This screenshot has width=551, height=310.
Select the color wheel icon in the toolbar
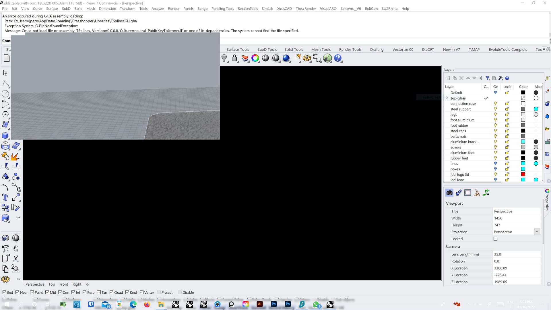pos(255,58)
